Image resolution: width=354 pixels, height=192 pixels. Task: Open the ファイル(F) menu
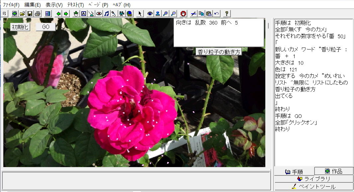pyautogui.click(x=11, y=5)
